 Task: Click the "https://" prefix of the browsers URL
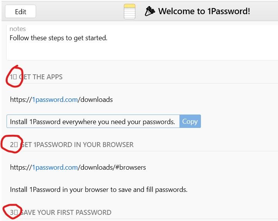(21, 167)
